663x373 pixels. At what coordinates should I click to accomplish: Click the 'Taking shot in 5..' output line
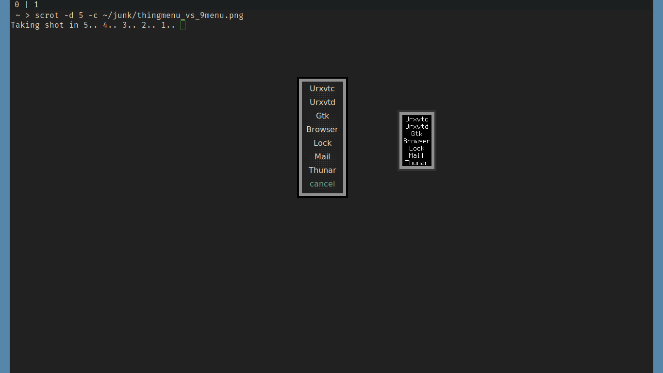click(93, 25)
